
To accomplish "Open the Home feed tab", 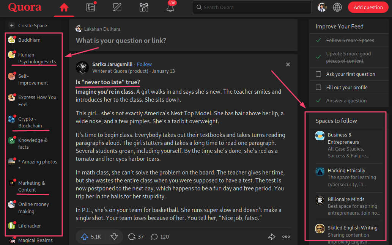I will pyautogui.click(x=64, y=8).
